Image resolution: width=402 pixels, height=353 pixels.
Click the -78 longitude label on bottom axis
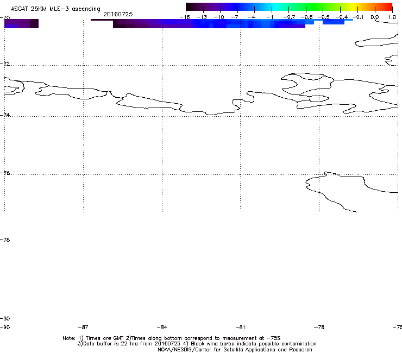coord(319,327)
